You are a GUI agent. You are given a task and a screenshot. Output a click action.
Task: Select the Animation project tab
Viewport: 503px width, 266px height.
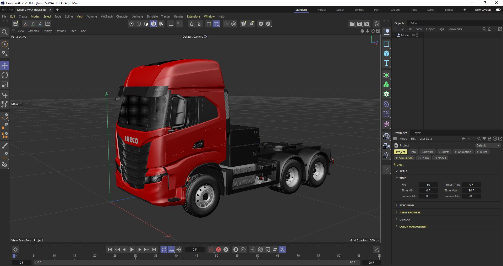coord(463,152)
